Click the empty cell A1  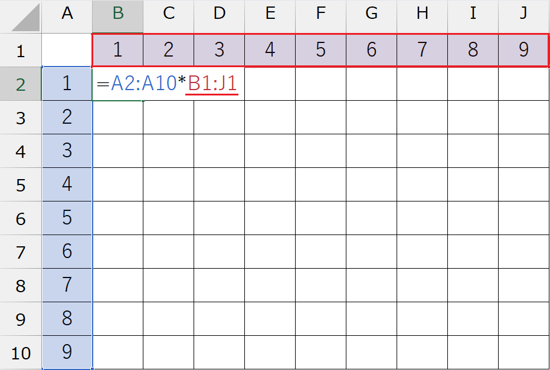[x=67, y=50]
